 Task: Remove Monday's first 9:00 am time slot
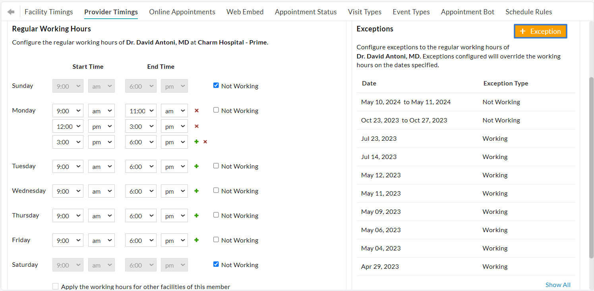197,111
